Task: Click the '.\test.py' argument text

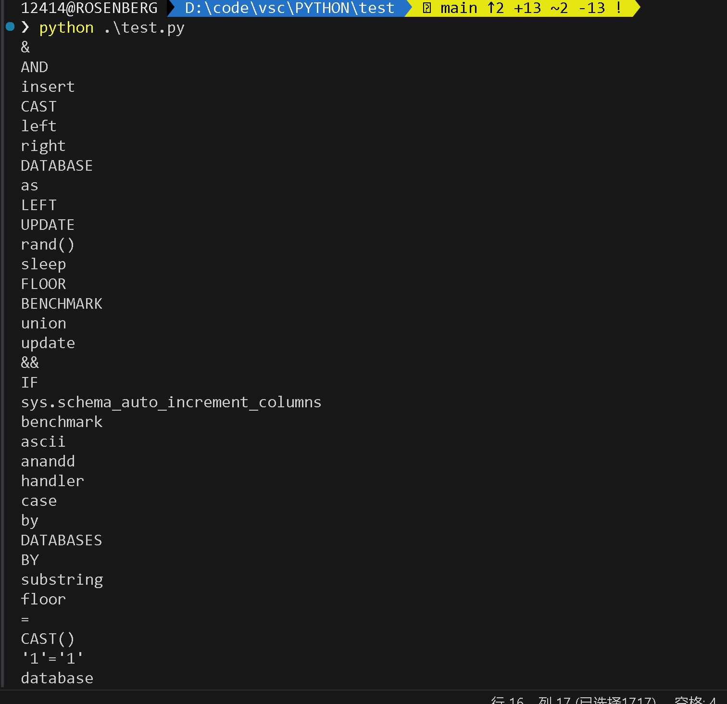Action: pos(144,28)
